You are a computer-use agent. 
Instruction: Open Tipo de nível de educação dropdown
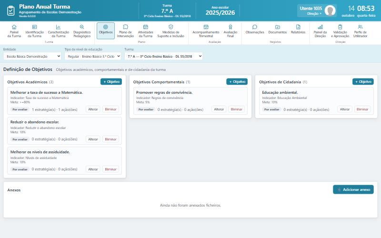[93, 56]
